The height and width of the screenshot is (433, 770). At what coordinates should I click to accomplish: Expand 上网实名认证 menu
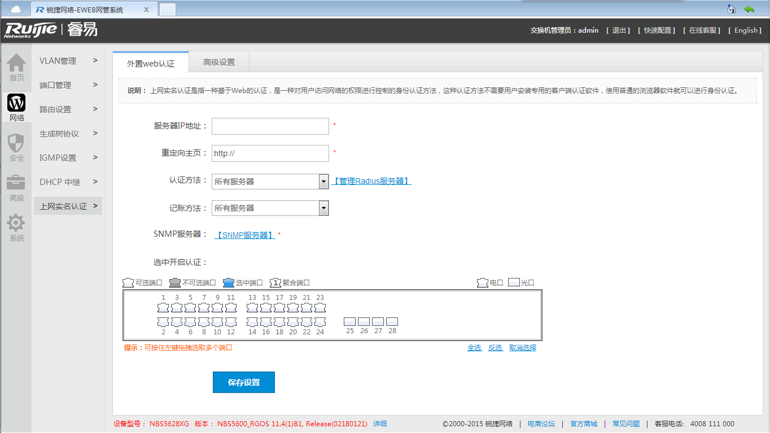coord(68,206)
